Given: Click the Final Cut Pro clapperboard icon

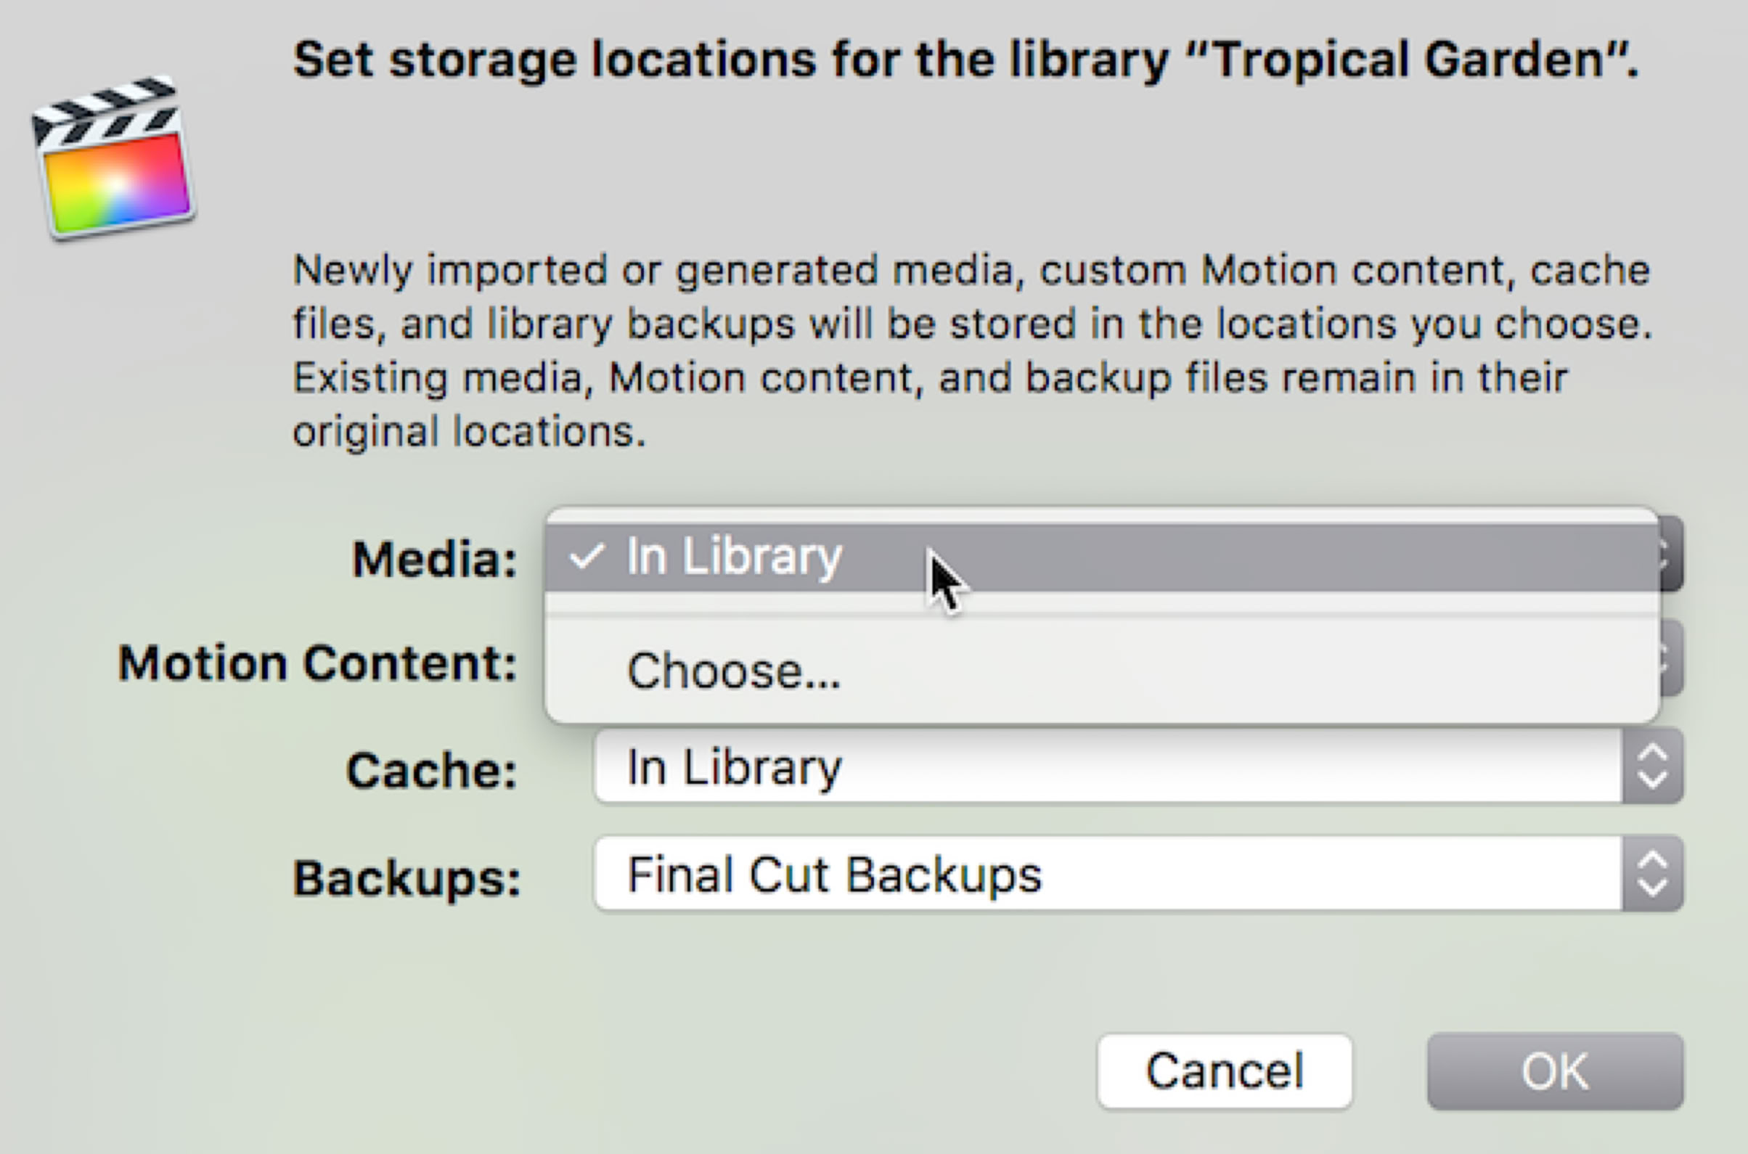Looking at the screenshot, I should [x=113, y=158].
